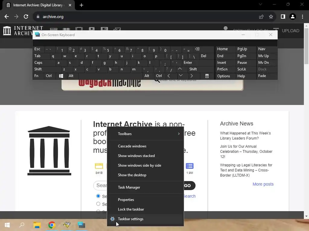Image resolution: width=309 pixels, height=231 pixels.
Task: Click the GO search button
Action: (190, 186)
